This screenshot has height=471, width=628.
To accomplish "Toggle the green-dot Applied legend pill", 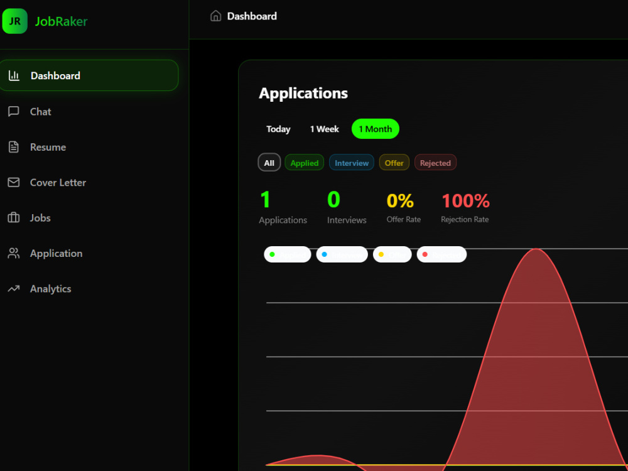I will pos(288,254).
